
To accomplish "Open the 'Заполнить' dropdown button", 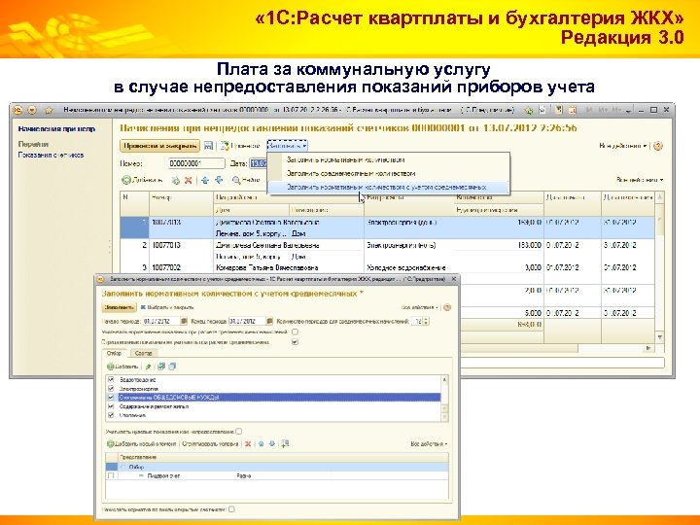I will coord(287,146).
